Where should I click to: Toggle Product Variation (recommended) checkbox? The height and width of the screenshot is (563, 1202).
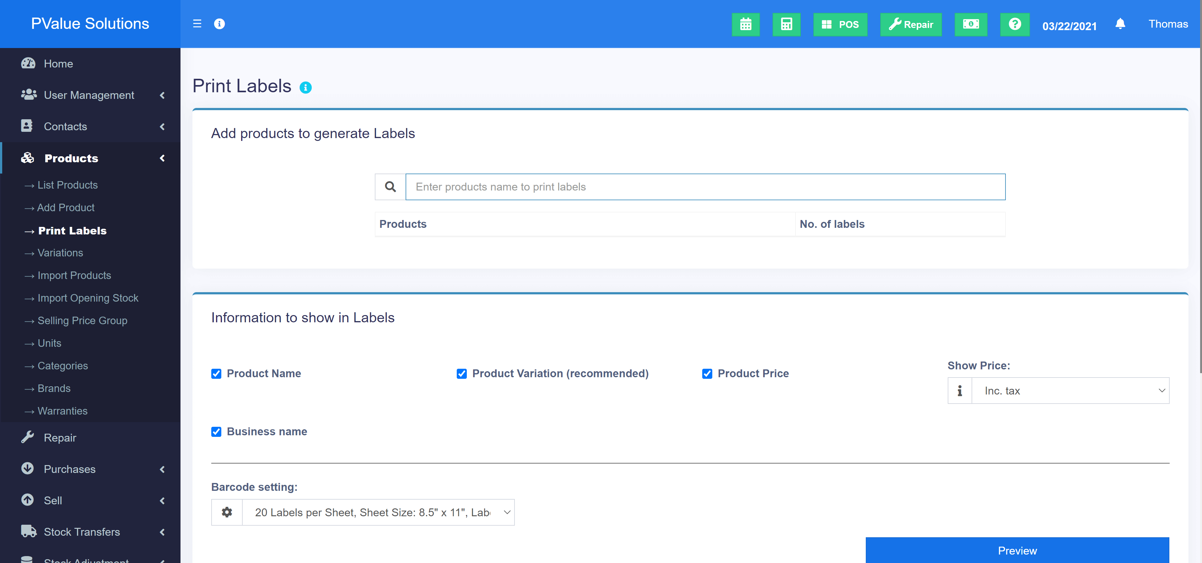click(x=461, y=374)
